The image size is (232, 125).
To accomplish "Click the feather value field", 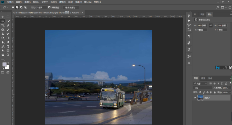I will [41, 7].
